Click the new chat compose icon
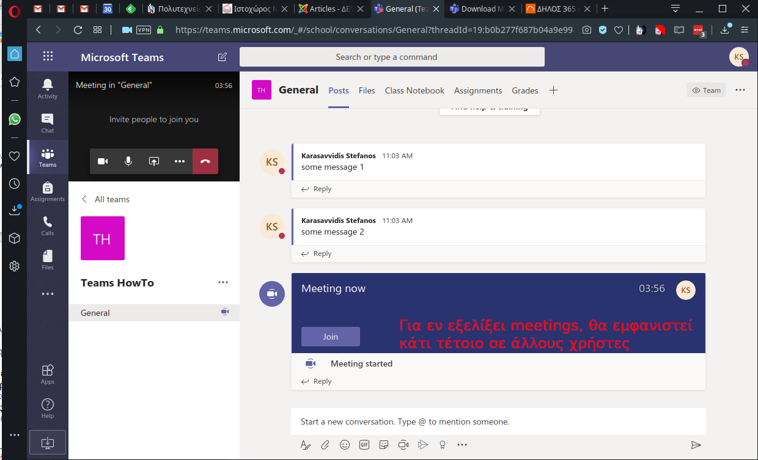758x460 pixels. tap(223, 57)
